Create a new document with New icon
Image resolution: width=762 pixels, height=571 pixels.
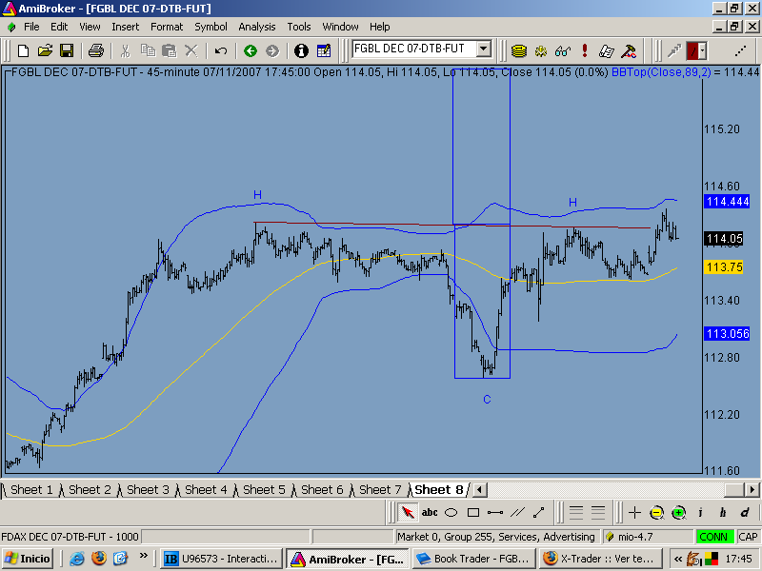[x=23, y=50]
